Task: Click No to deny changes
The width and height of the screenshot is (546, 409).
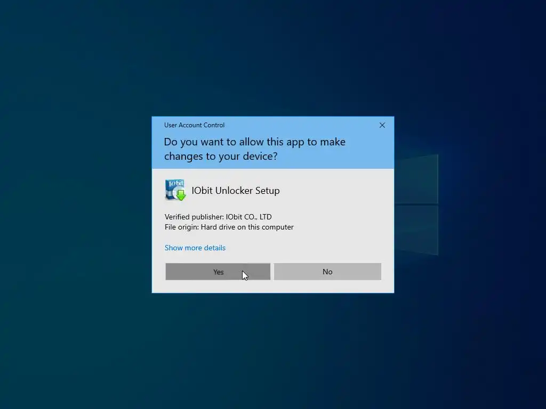Action: pos(327,272)
